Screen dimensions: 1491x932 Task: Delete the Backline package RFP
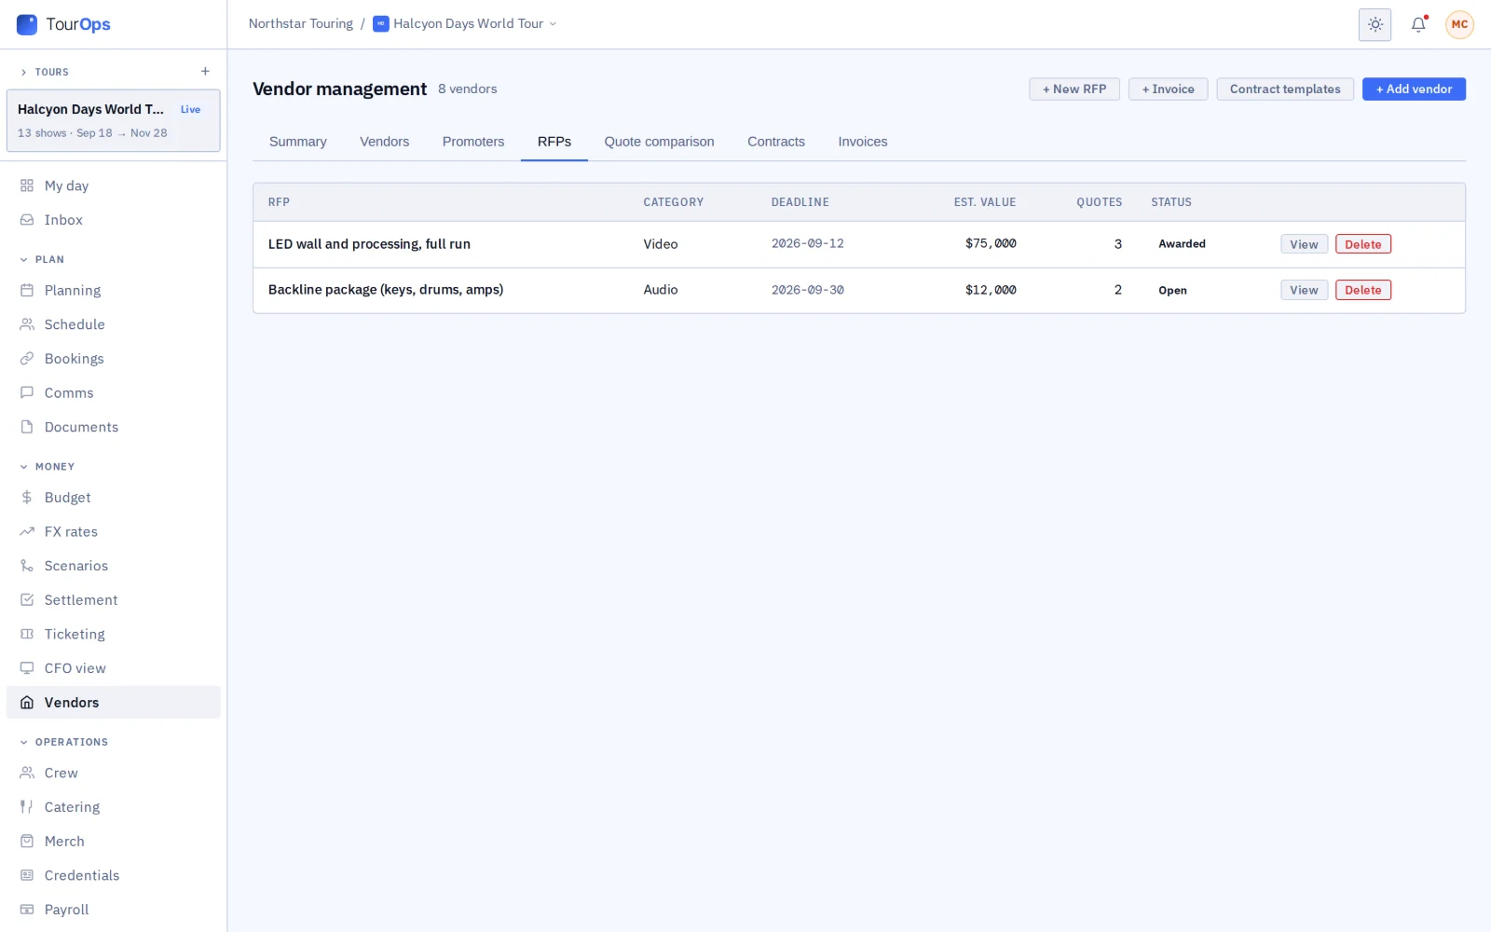point(1362,290)
